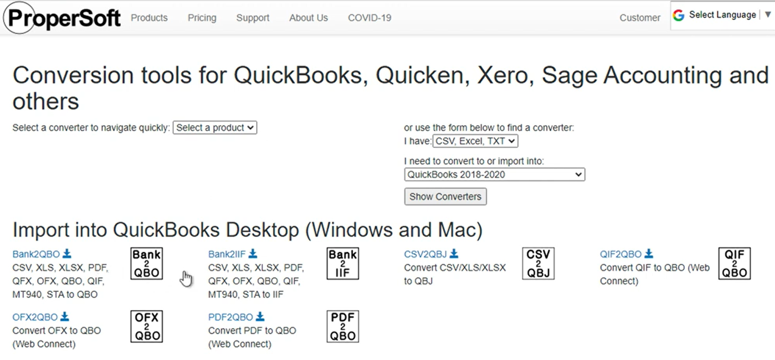Click the PDF2QBO product icon
Image resolution: width=775 pixels, height=360 pixels.
coord(343,327)
